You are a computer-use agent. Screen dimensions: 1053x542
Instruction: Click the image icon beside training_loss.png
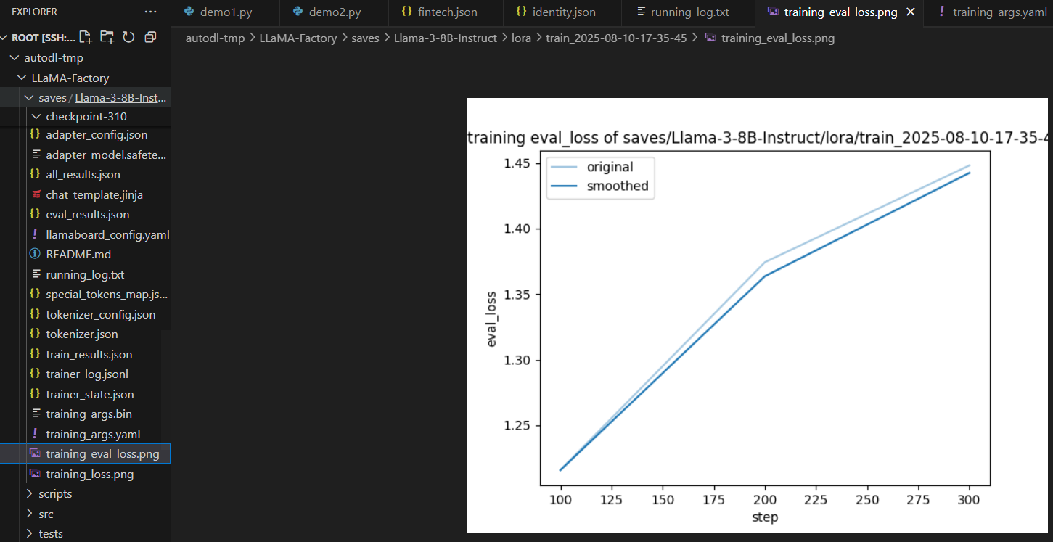[35, 474]
